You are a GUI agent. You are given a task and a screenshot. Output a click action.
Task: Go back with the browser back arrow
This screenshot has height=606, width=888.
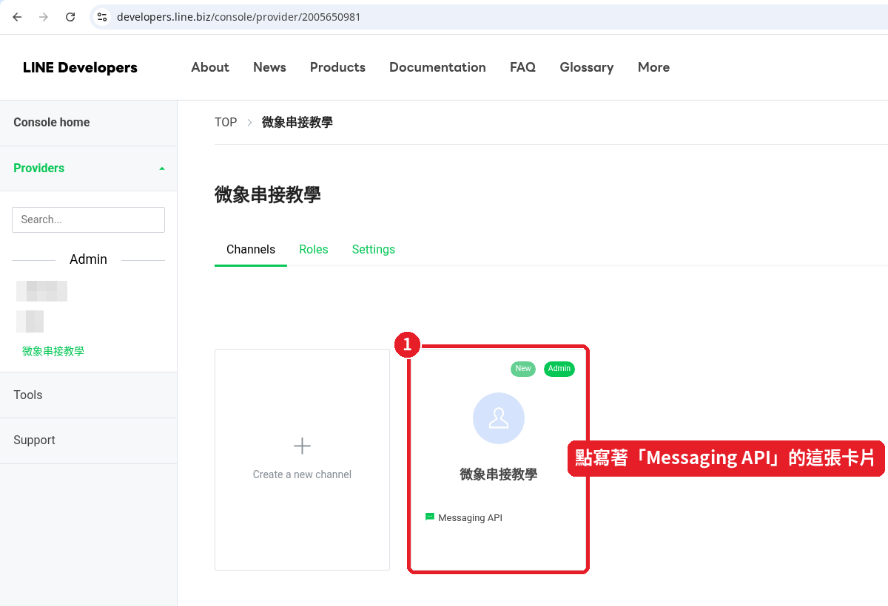tap(17, 16)
